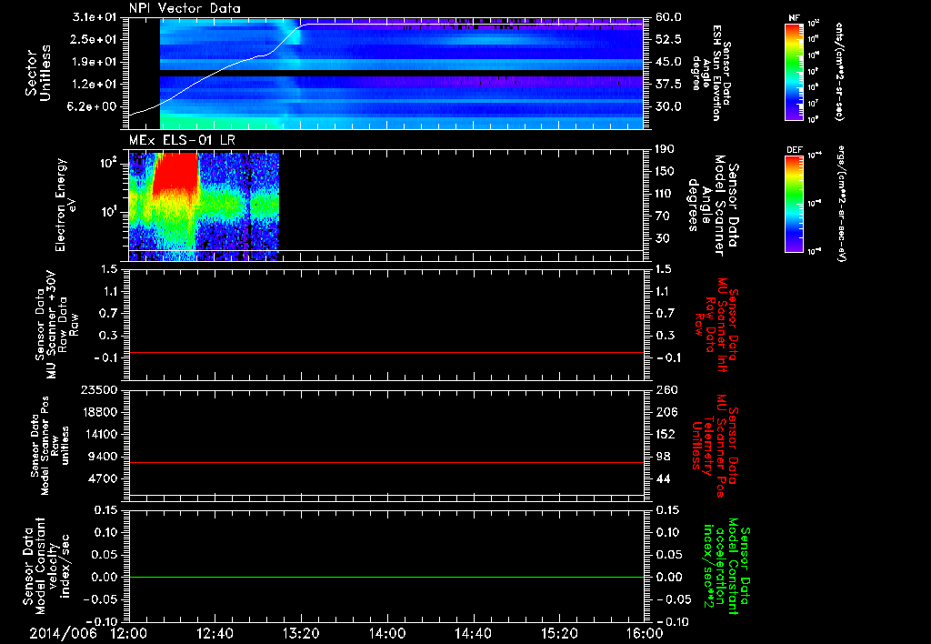Click the 190 scanner angle tick
931x644 pixels.
[666, 149]
